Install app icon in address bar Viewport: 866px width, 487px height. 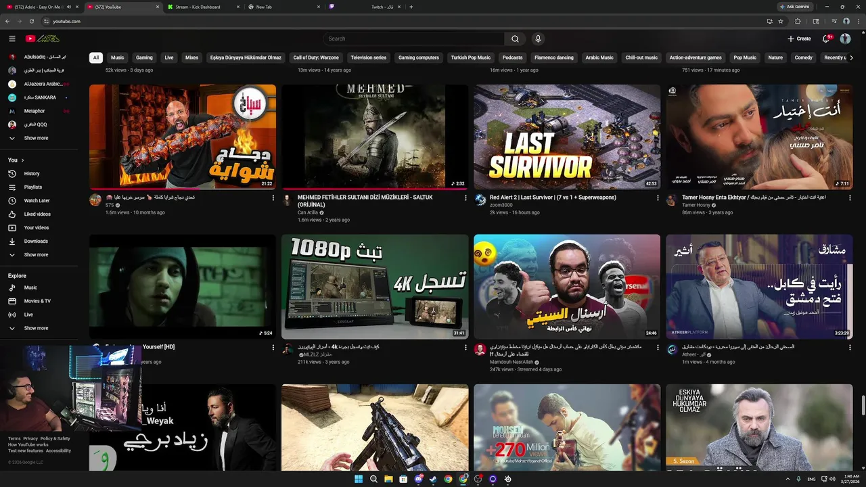(x=769, y=21)
